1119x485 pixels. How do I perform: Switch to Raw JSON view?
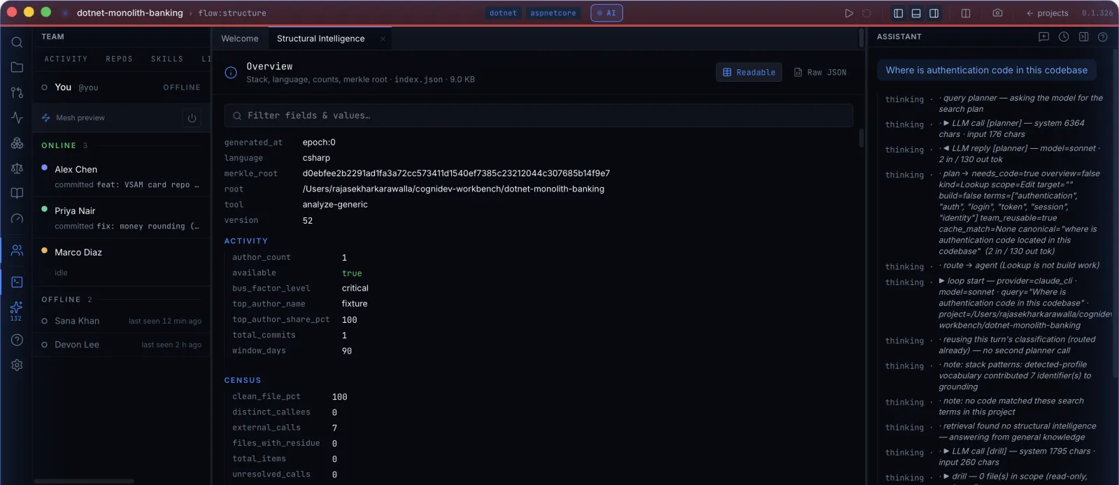[820, 72]
